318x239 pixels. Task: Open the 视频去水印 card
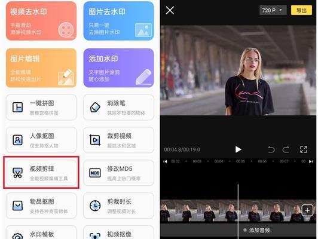(x=41, y=21)
